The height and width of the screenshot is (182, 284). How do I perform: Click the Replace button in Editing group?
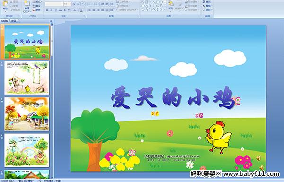pos(207,6)
